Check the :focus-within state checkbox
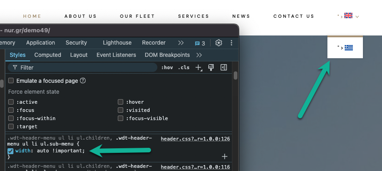Image resolution: width=382 pixels, height=171 pixels. (11, 118)
